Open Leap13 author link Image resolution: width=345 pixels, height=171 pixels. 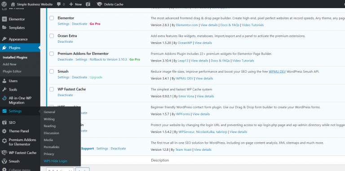pos(183,61)
